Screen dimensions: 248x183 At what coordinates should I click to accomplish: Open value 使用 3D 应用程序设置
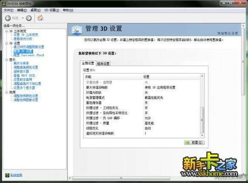(x=160, y=88)
